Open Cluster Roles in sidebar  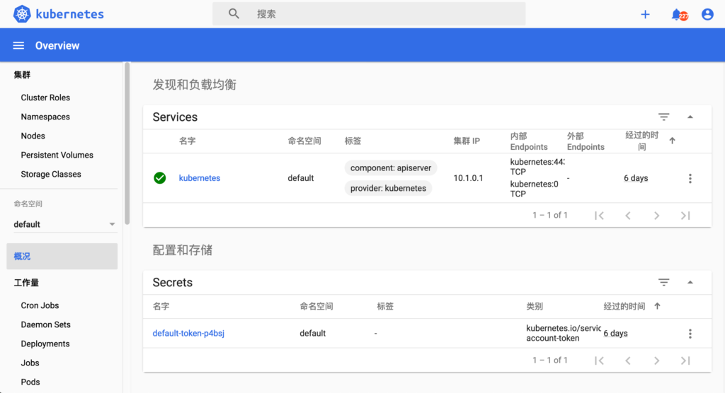pyautogui.click(x=45, y=98)
